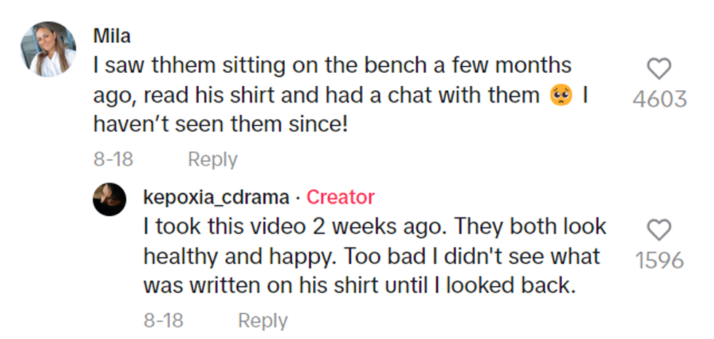The height and width of the screenshot is (339, 714).
Task: Open kepoxia_cdrama's dark avatar
Action: [110, 199]
